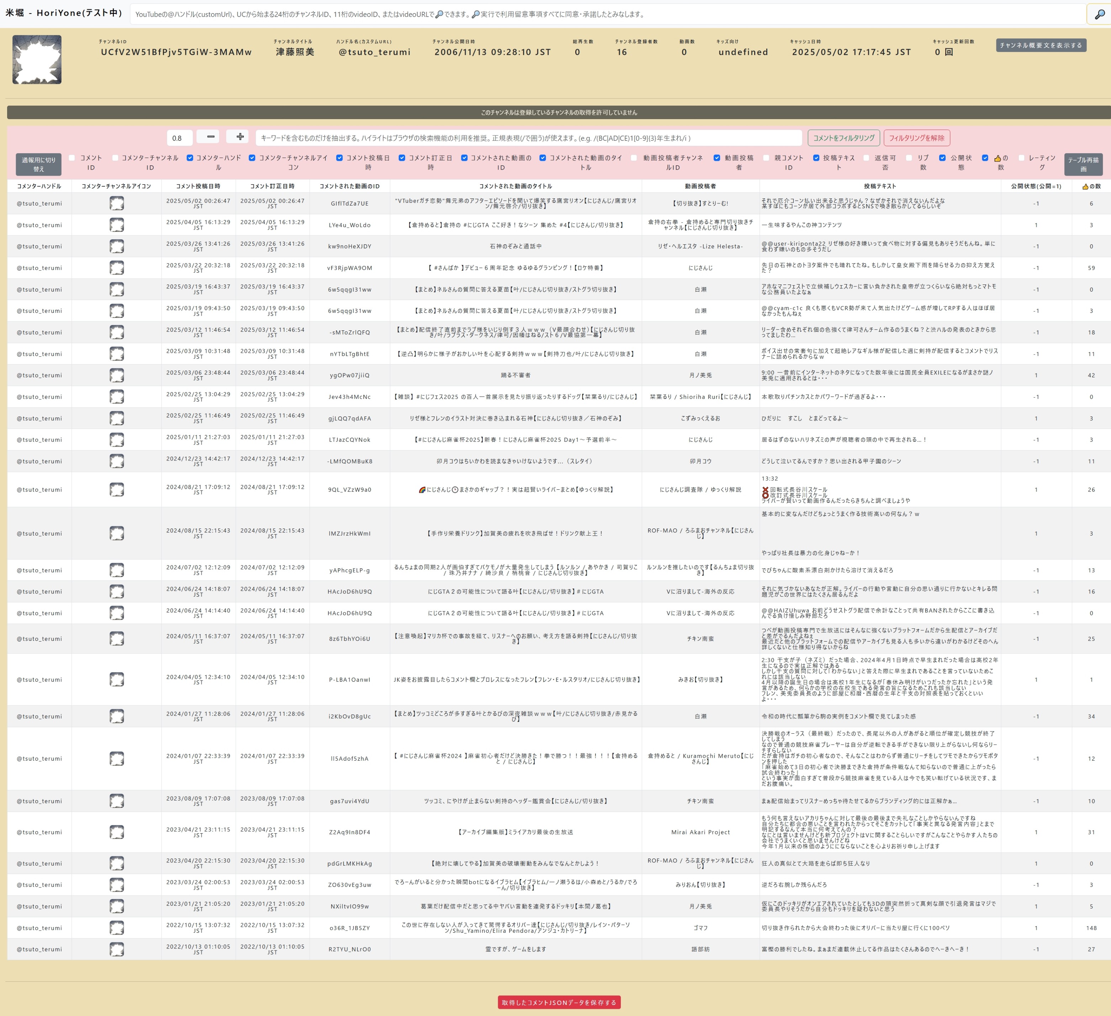The image size is (1111, 1016).
Task: Click commenter icon in the P-LBA1OanwI row
Action: (116, 679)
